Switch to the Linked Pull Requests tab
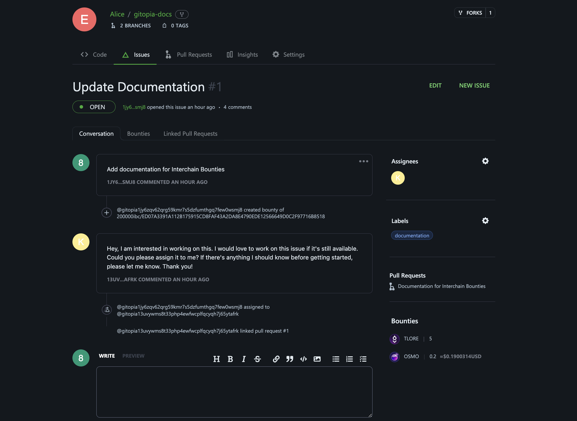Image resolution: width=577 pixels, height=421 pixels. pos(190,133)
